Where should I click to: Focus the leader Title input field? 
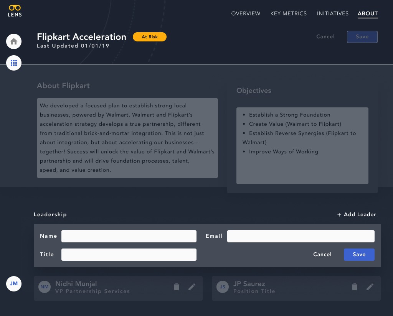click(x=129, y=255)
